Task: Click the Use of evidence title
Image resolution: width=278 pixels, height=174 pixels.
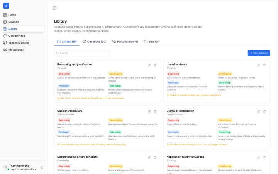Action: pyautogui.click(x=177, y=65)
